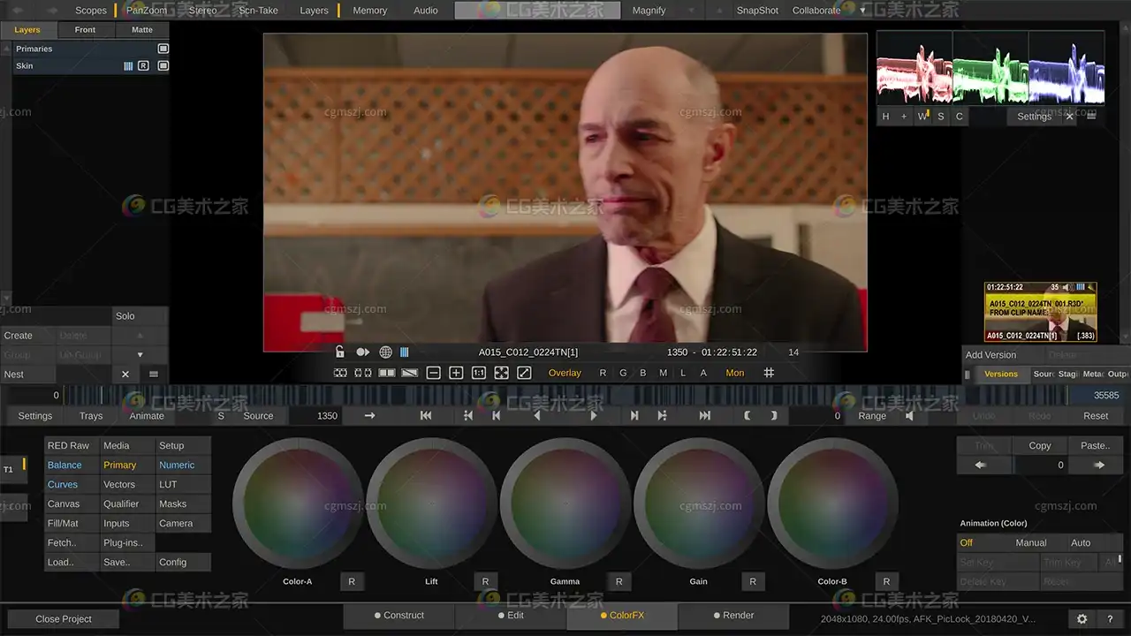Toggle the Overlay display
Viewport: 1131px width, 636px height.
coord(565,373)
